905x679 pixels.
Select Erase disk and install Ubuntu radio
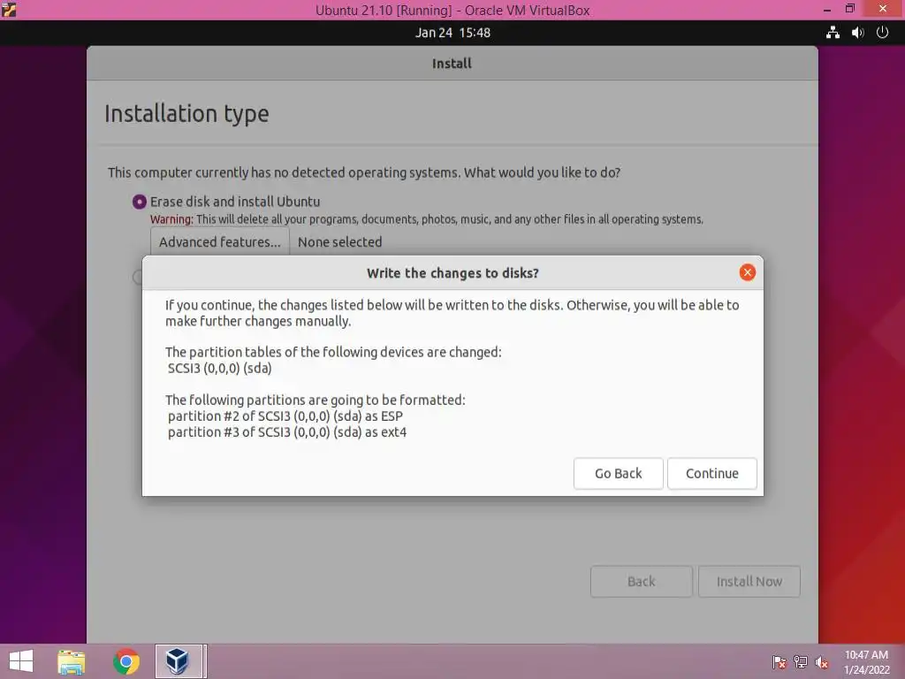pos(139,202)
